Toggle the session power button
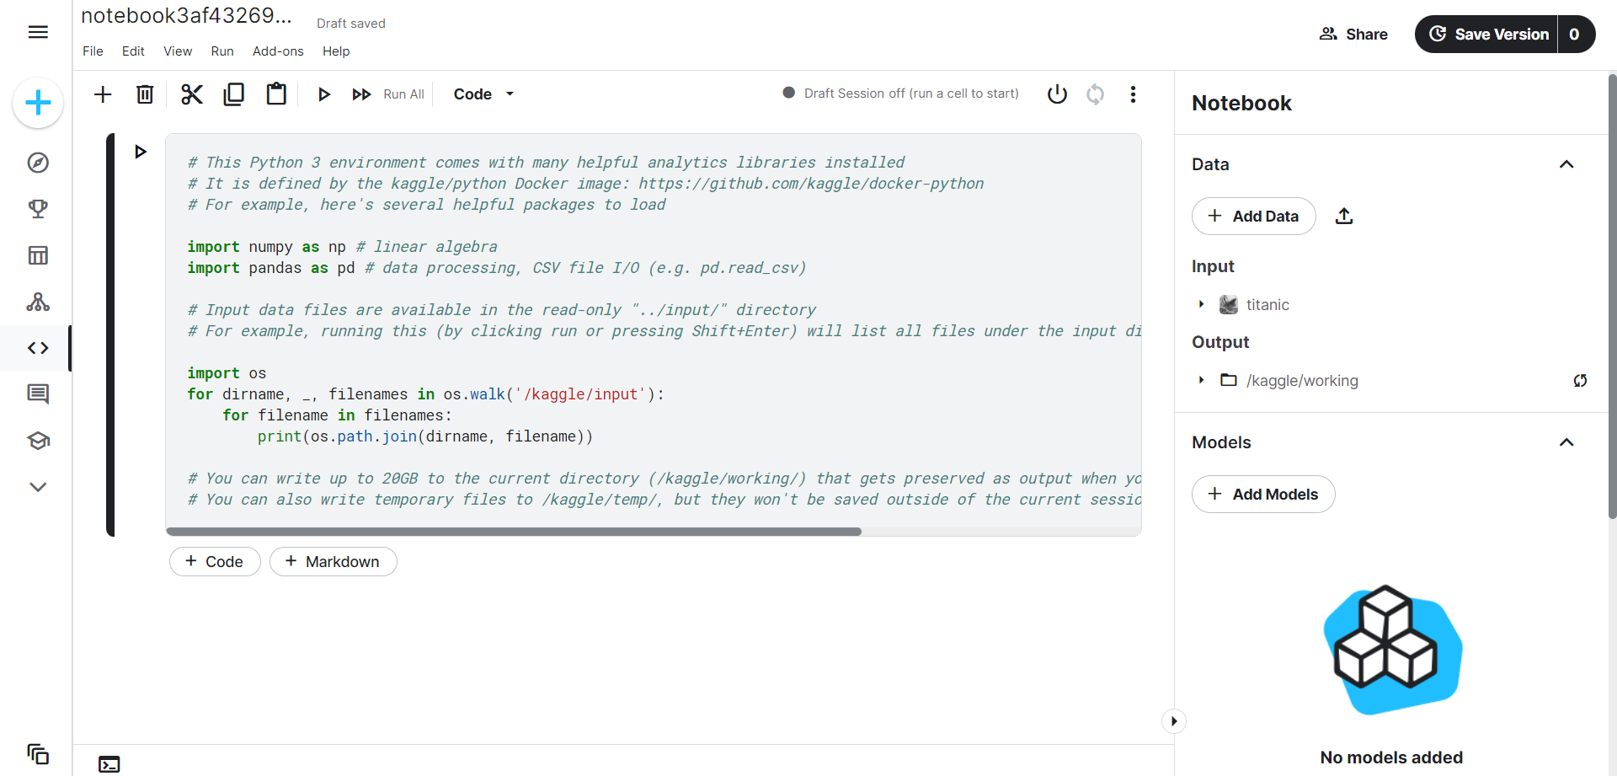 click(1057, 94)
